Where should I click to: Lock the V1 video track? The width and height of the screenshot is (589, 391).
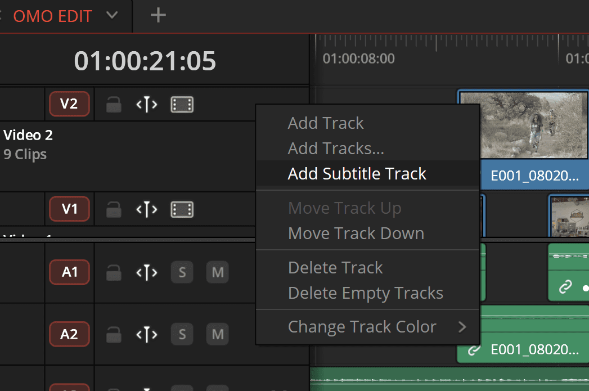point(114,209)
